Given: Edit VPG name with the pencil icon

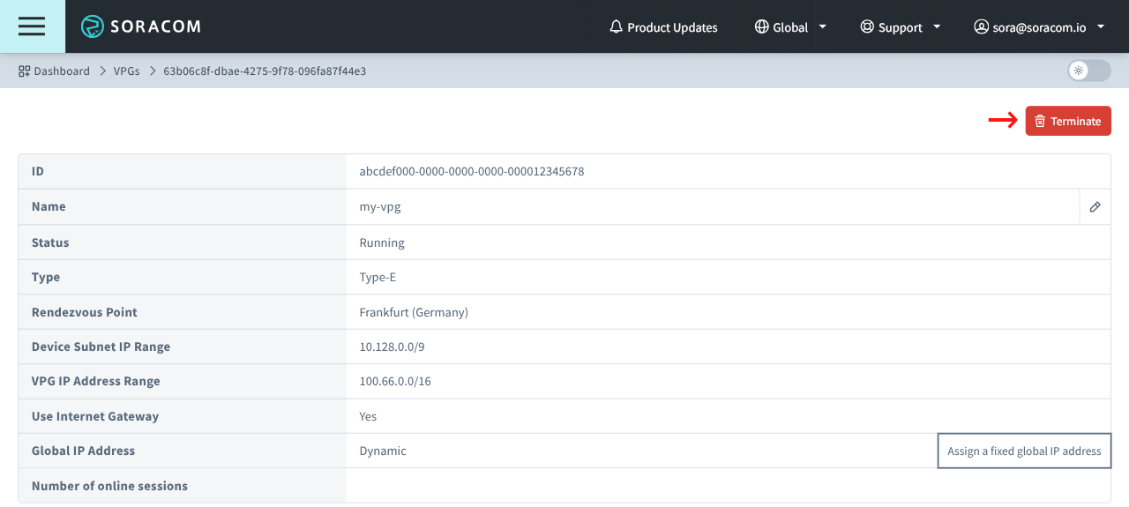Looking at the screenshot, I should [x=1095, y=207].
